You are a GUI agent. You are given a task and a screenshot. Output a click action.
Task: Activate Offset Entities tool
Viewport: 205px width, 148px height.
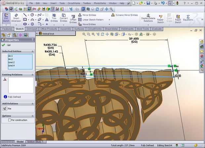(x=73, y=19)
